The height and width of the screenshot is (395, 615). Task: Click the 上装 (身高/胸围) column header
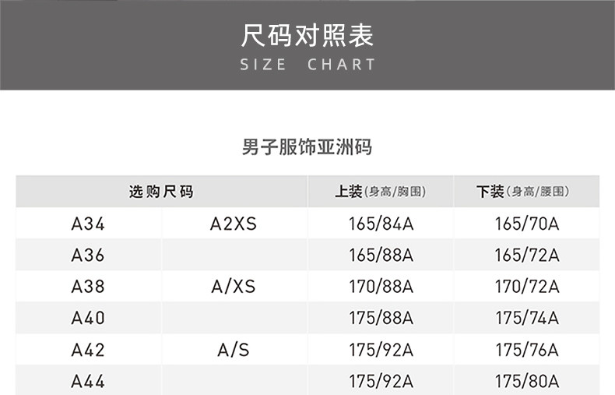tap(380, 192)
